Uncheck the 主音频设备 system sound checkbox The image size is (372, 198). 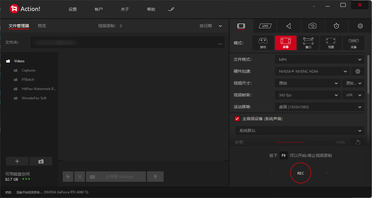237,119
